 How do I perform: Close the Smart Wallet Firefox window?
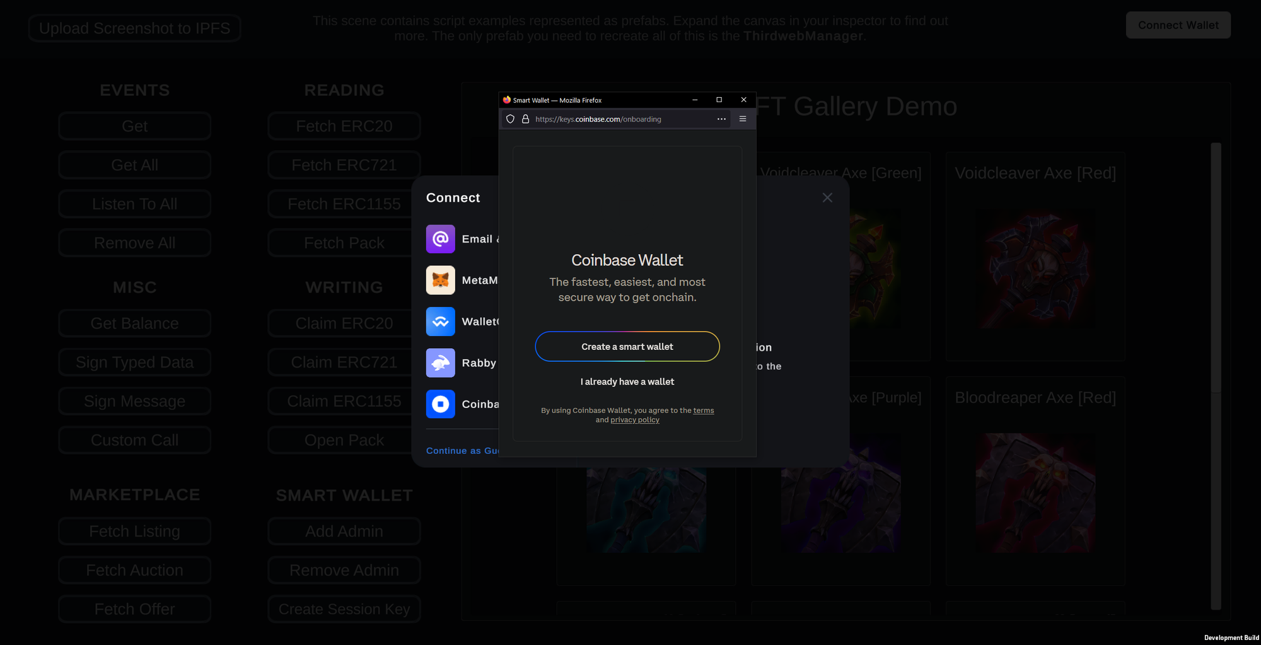point(743,100)
